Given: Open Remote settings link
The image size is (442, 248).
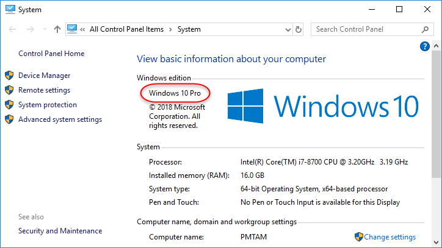Looking at the screenshot, I should 44,90.
